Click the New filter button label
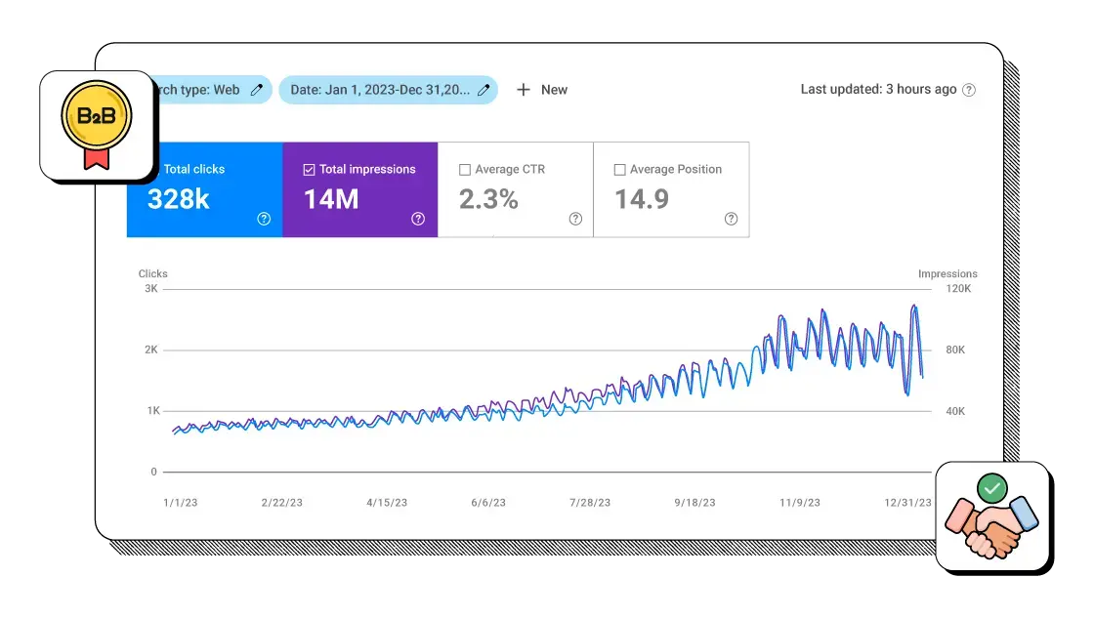The image size is (1094, 618). tap(554, 90)
